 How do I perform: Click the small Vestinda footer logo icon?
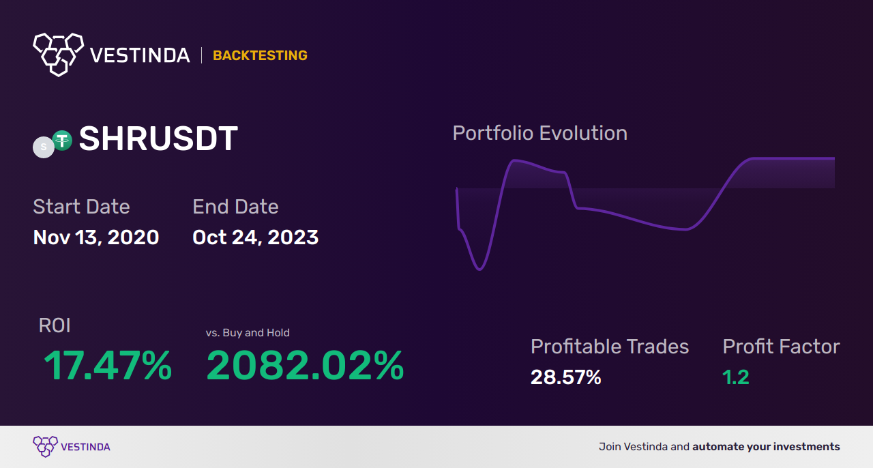[x=45, y=447]
